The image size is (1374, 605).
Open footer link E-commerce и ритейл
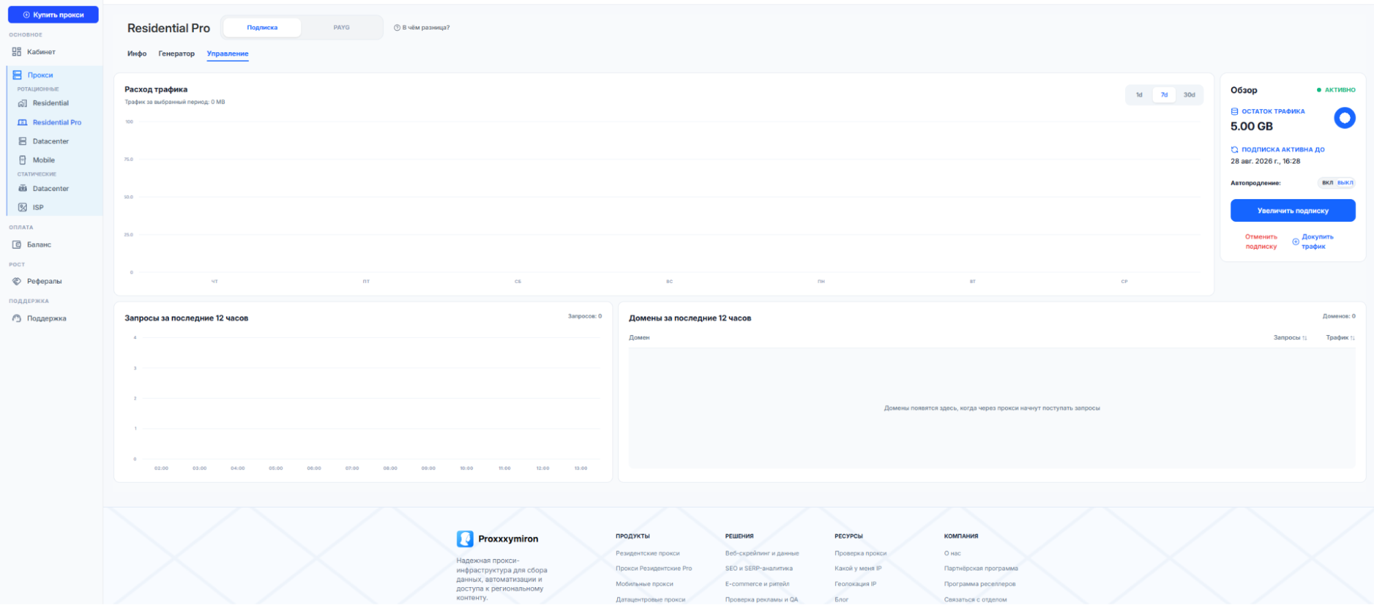757,584
